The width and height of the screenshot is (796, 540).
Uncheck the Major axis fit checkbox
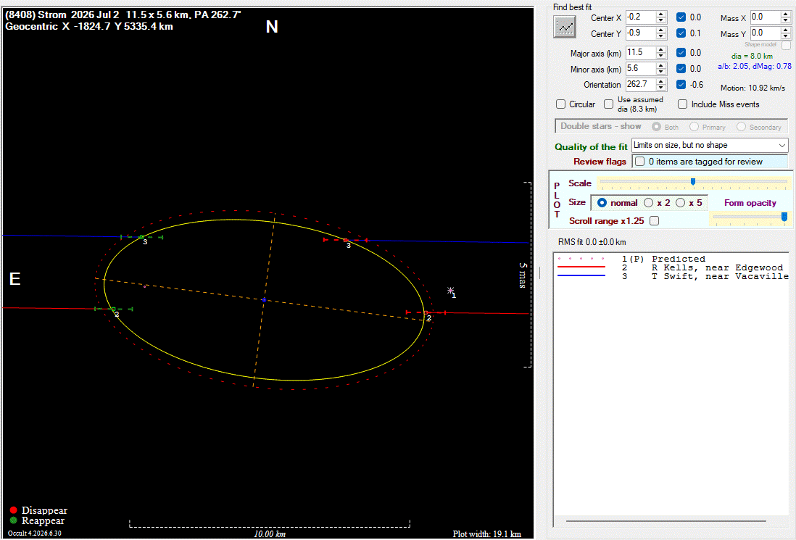[x=681, y=53]
